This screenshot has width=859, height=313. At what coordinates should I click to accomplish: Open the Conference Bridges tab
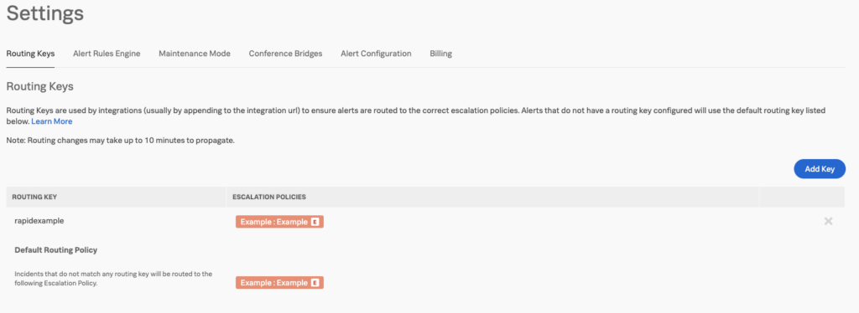coord(285,54)
